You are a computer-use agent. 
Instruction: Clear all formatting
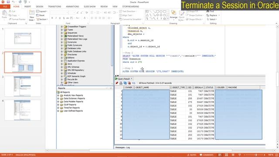point(87,13)
